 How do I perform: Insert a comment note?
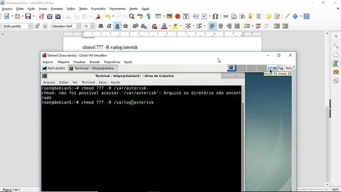point(269,17)
